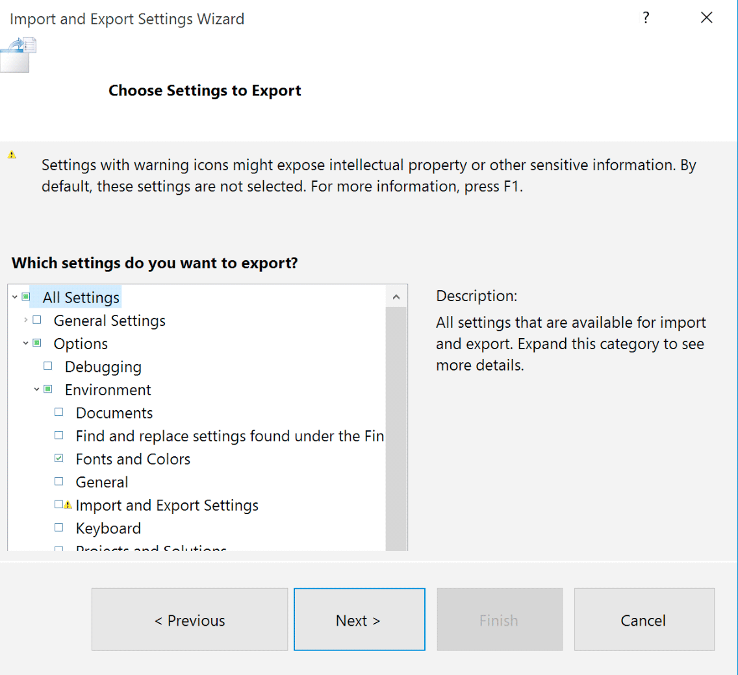Select the General item under Environment

[102, 482]
